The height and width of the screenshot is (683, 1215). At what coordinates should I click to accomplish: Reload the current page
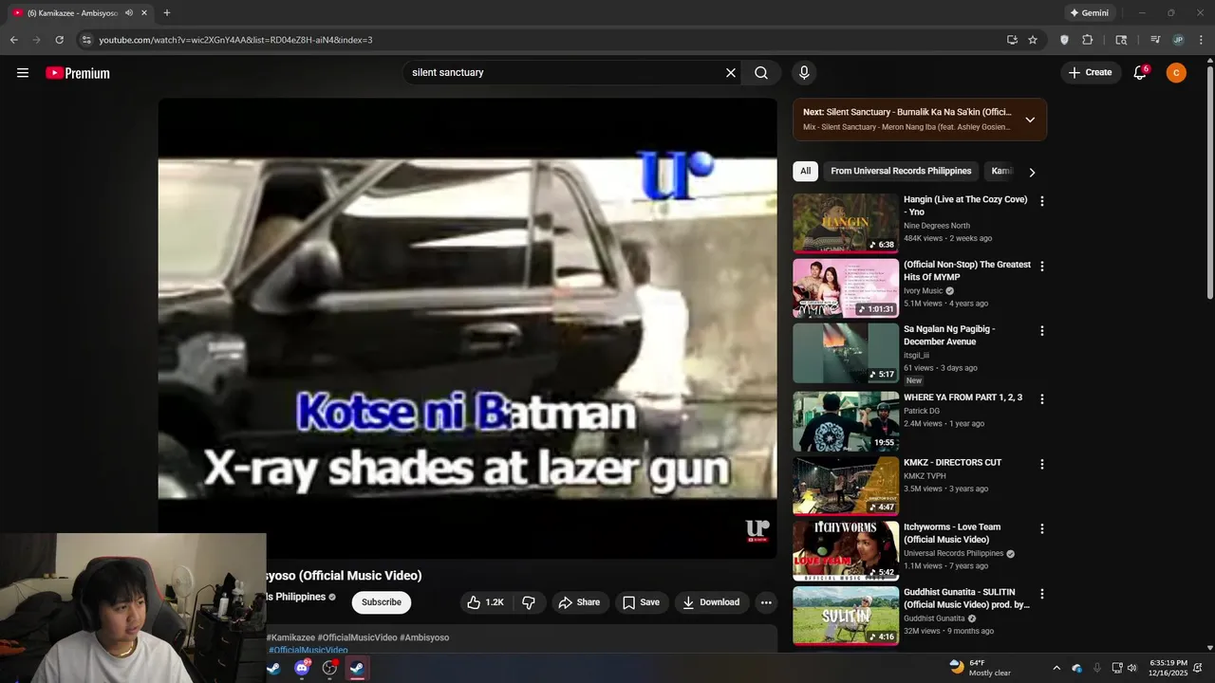pos(59,40)
